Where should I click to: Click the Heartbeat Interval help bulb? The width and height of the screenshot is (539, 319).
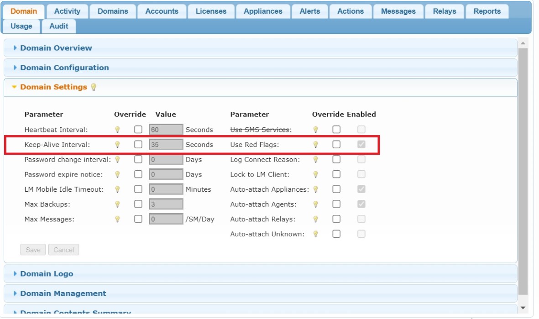tap(118, 130)
